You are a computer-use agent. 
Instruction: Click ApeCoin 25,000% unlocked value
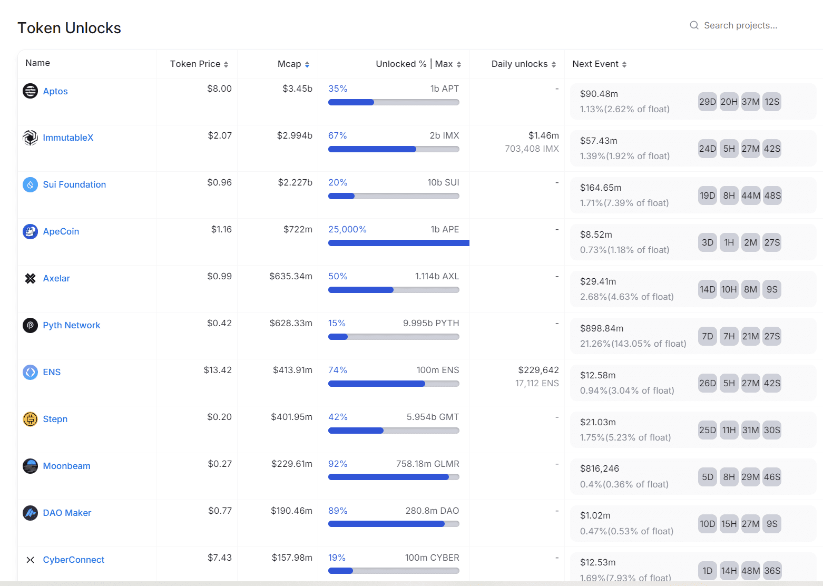point(347,229)
